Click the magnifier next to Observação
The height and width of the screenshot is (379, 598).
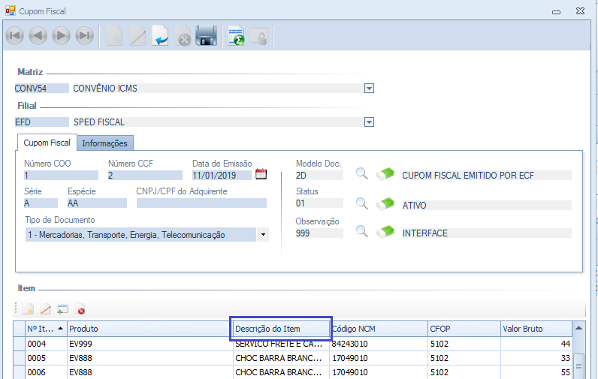[x=362, y=232]
